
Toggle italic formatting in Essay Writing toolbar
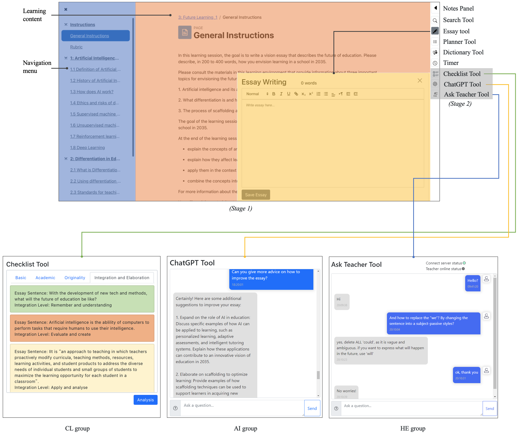pyautogui.click(x=281, y=94)
